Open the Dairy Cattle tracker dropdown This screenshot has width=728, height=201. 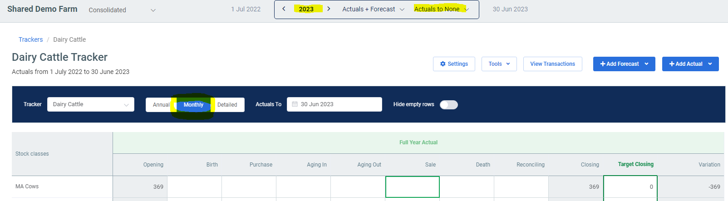[90, 104]
